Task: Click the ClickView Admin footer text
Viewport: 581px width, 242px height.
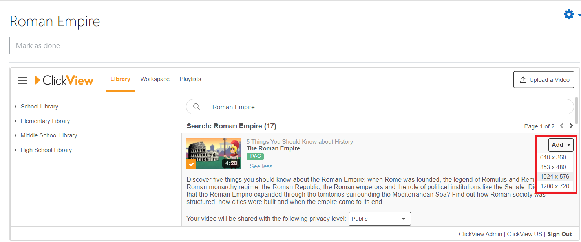Action: (481, 234)
